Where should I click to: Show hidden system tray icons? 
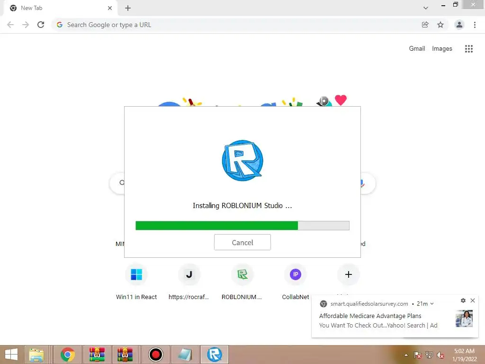pos(406,355)
